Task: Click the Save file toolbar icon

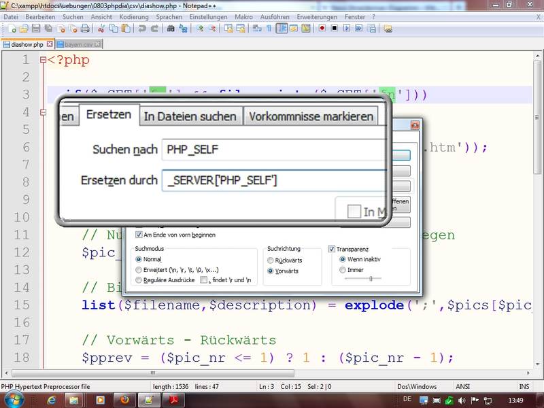Action: (37, 29)
